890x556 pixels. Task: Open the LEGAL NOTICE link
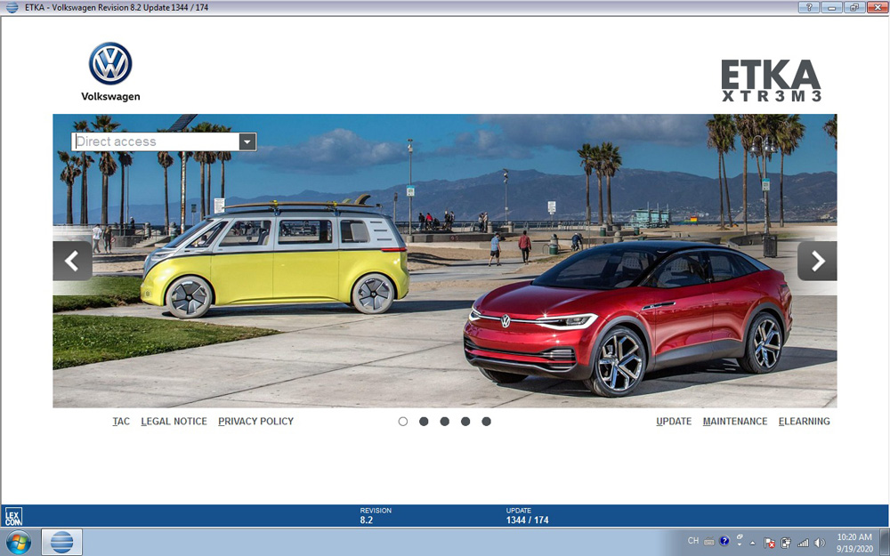click(x=174, y=422)
